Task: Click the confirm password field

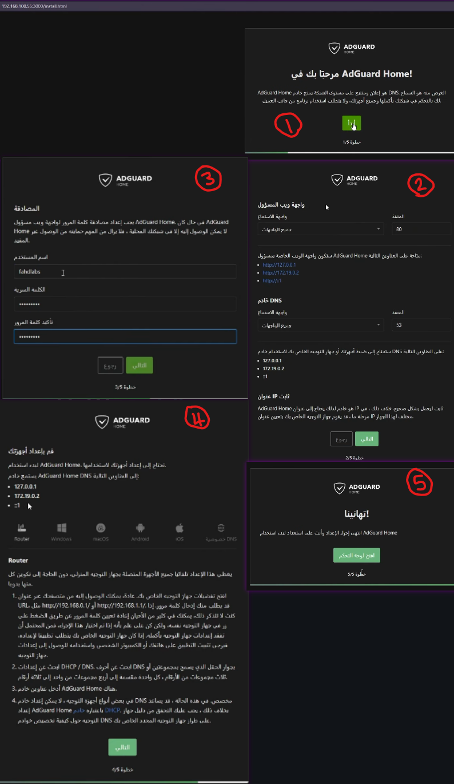Action: point(125,336)
